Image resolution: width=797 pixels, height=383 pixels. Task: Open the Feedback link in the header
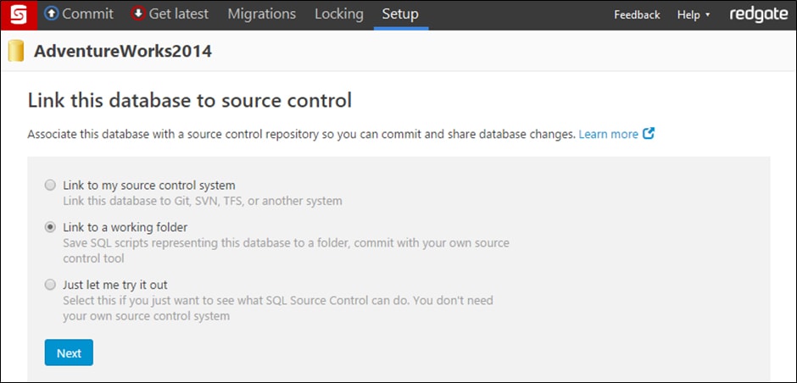(637, 15)
